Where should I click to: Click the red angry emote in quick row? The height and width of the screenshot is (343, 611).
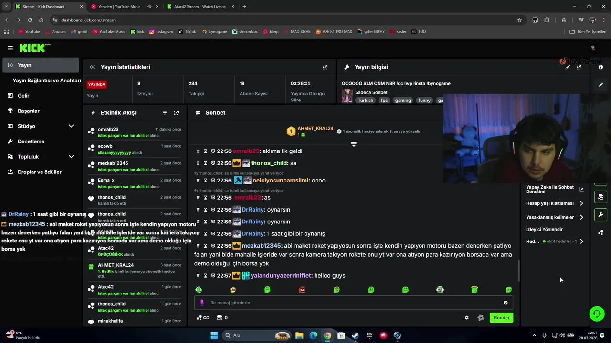[302, 290]
